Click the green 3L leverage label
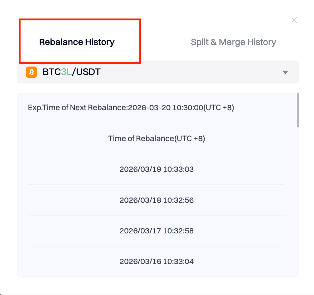The height and width of the screenshot is (295, 314). point(66,72)
